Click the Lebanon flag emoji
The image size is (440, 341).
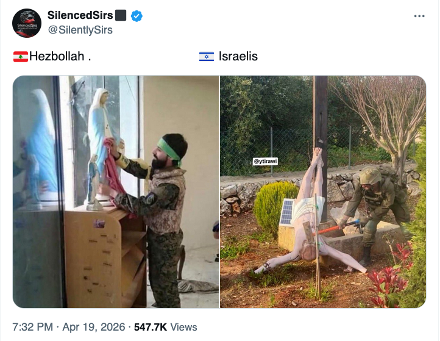21,57
